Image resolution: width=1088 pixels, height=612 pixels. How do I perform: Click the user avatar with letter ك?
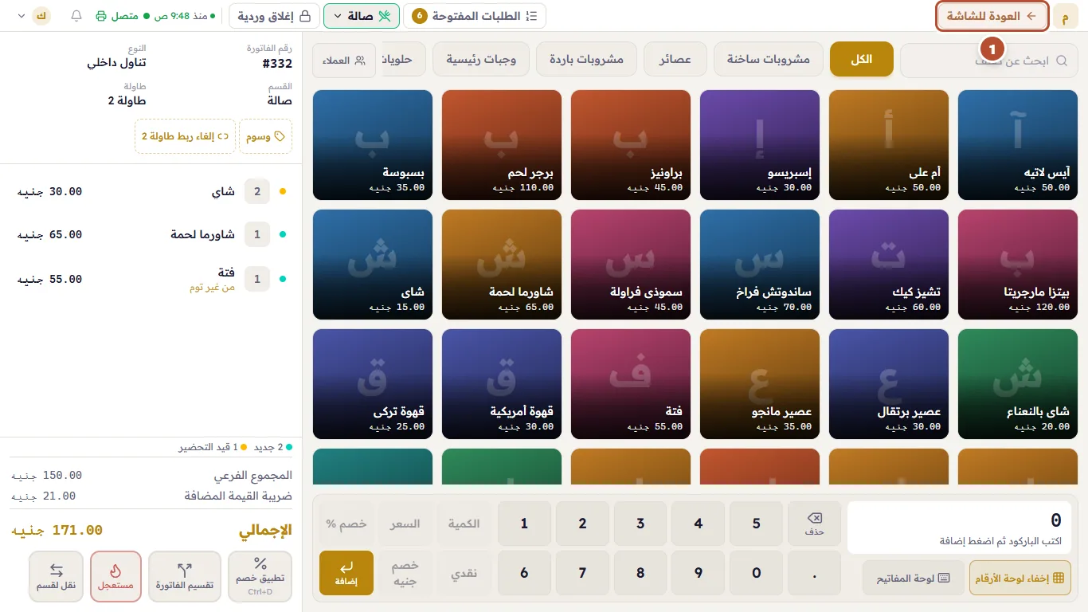point(41,16)
